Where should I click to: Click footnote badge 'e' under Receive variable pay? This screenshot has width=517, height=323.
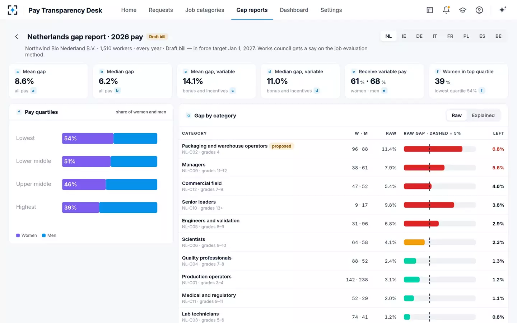(384, 91)
